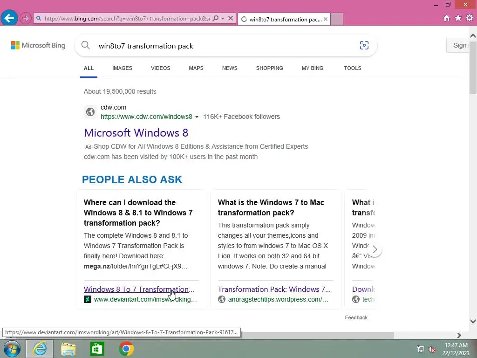Click the cdw.com globe site icon
477x358 pixels.
tap(90, 112)
